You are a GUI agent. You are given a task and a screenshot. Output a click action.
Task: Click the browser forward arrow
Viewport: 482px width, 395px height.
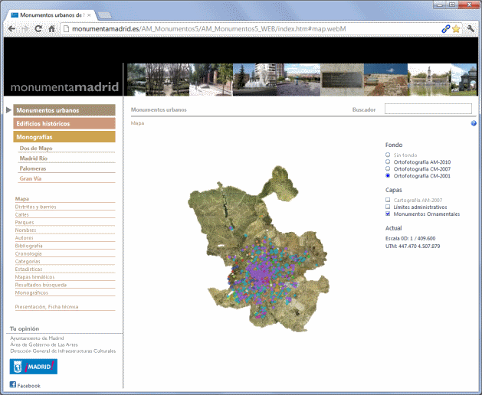(25, 29)
